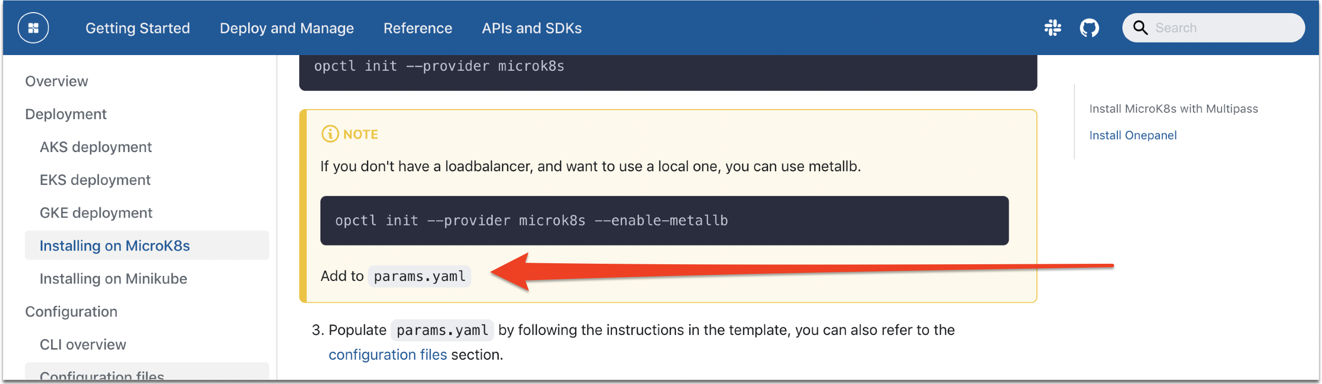Select Configuration category in sidebar
This screenshot has height=384, width=1322.
71,311
